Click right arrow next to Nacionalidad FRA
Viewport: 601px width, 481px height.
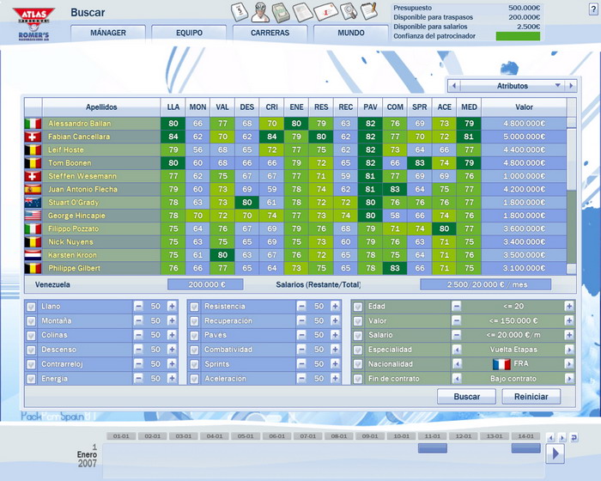pos(569,364)
